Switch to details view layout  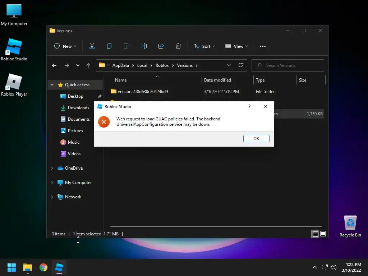(x=315, y=234)
